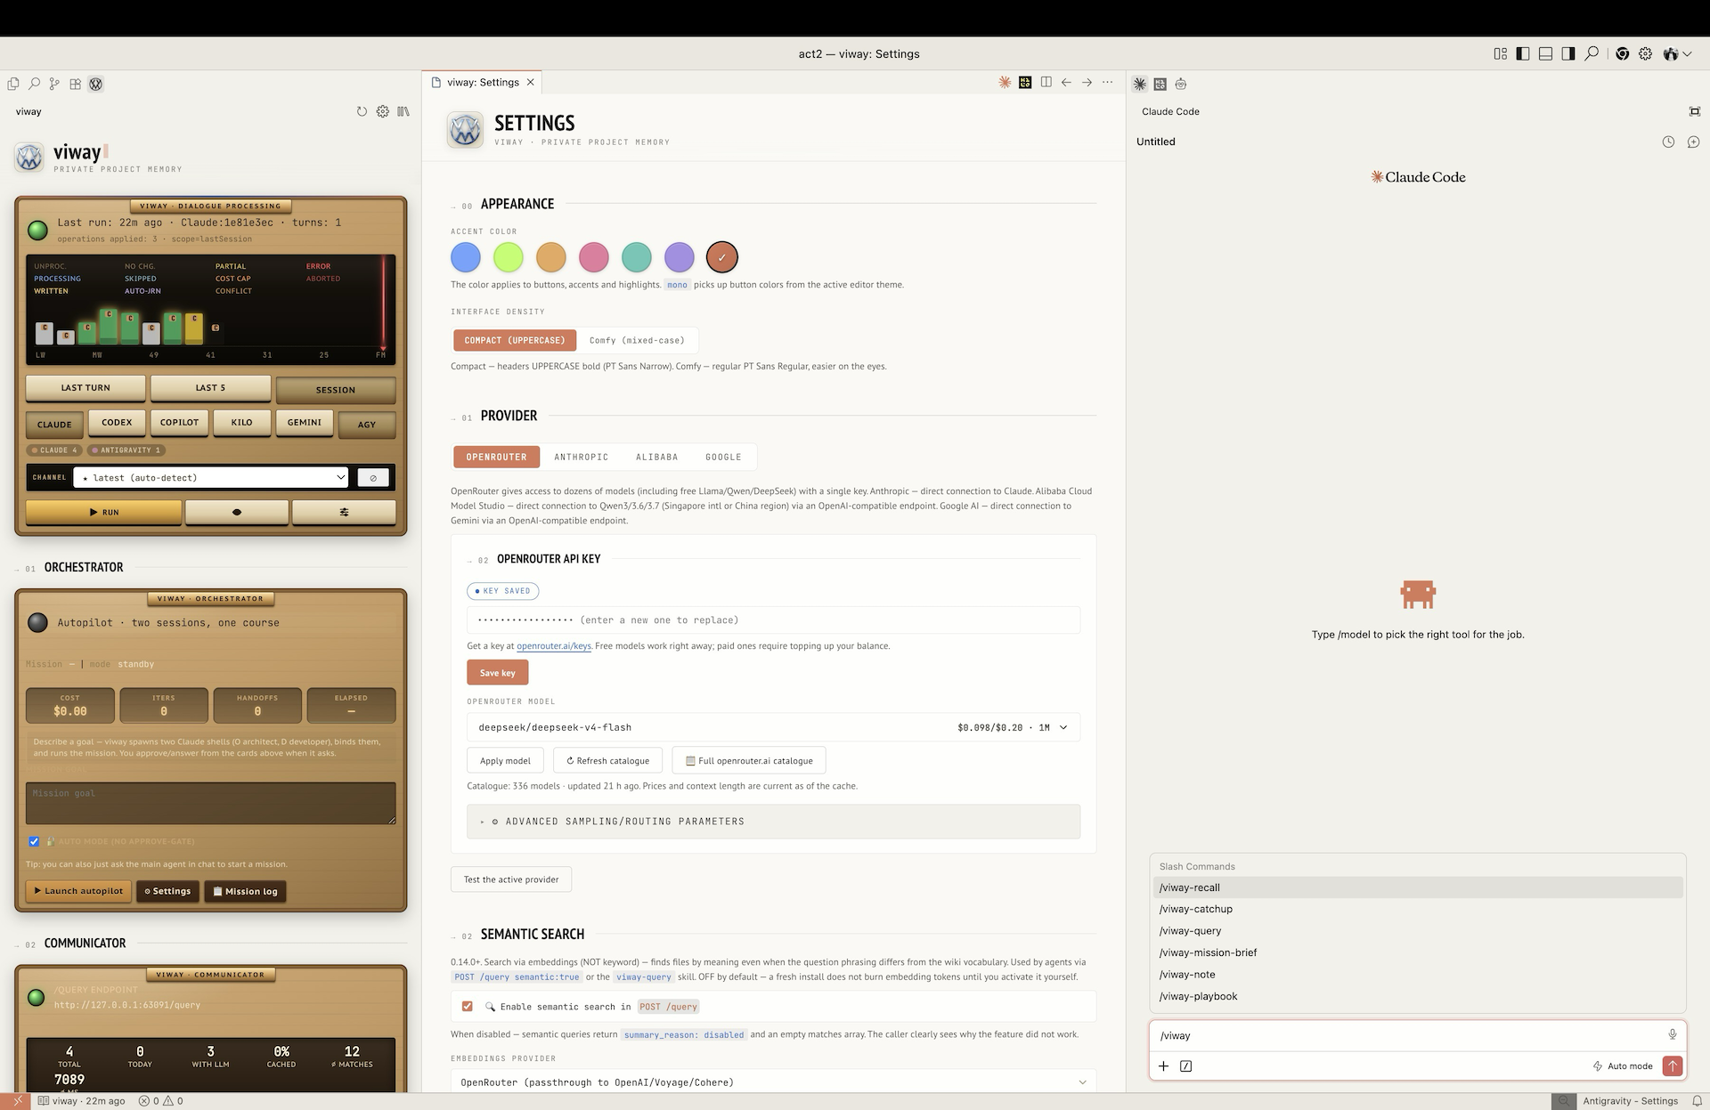Open Customize Layout in the title bar
Image resolution: width=1710 pixels, height=1110 pixels.
1500,53
